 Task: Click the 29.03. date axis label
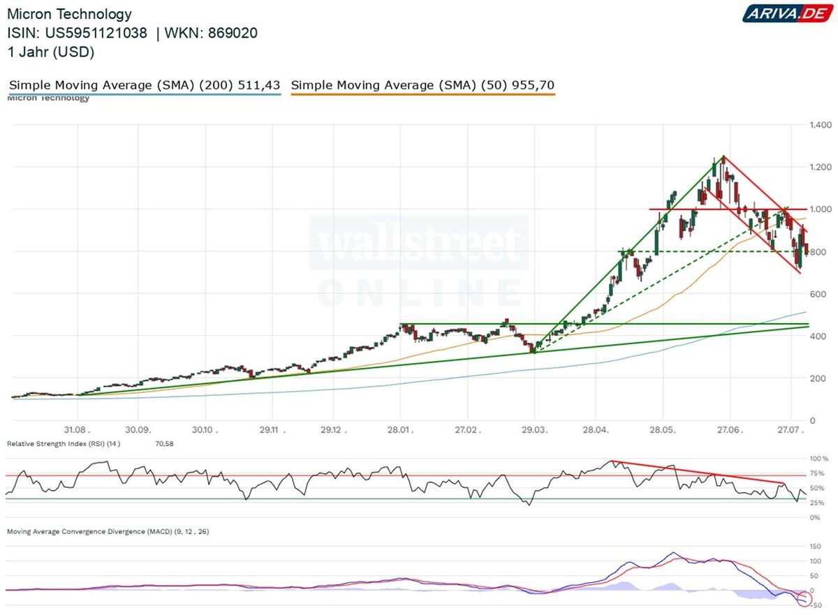(534, 430)
